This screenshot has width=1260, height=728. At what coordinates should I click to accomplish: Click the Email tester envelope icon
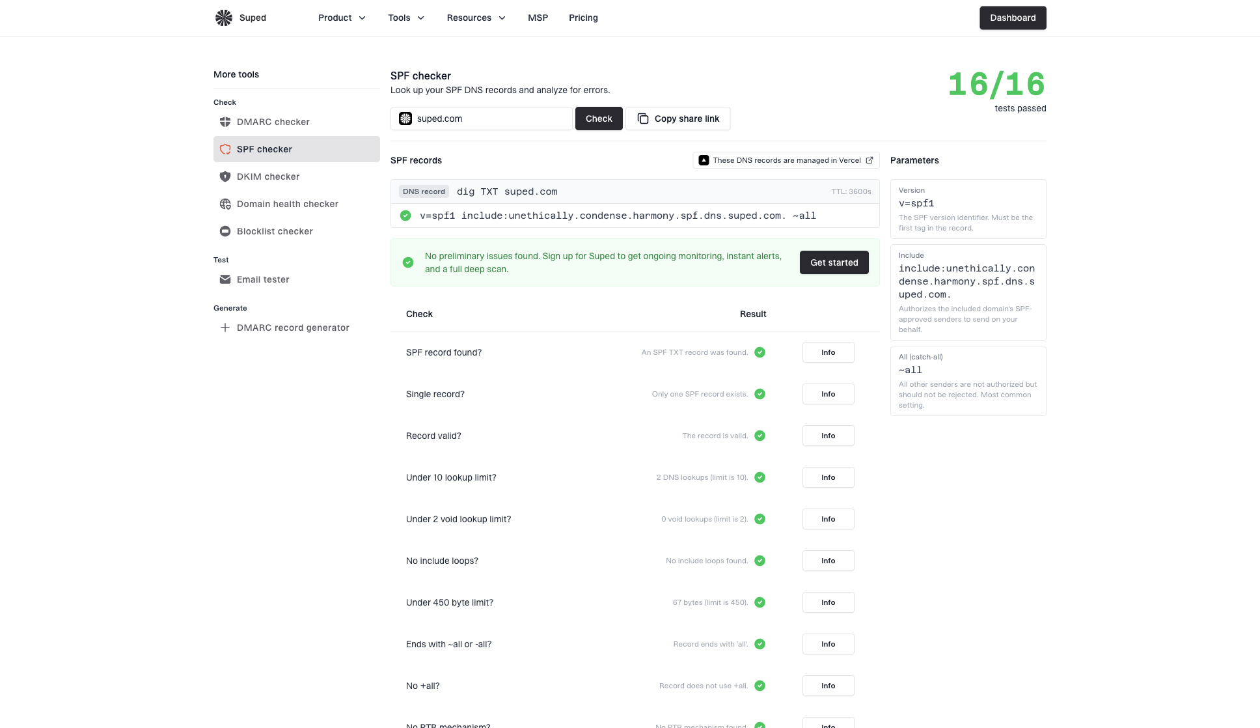(x=225, y=279)
